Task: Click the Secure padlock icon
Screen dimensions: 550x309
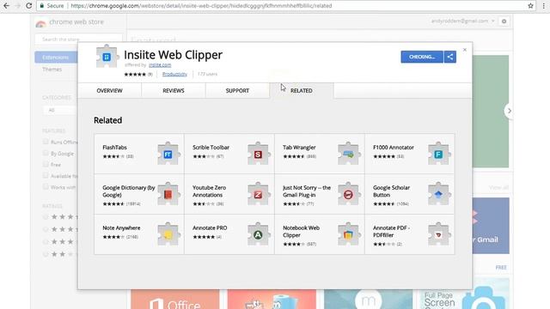Action: click(x=42, y=6)
